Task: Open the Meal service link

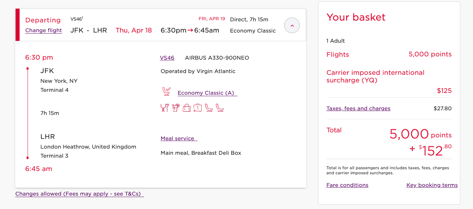Action: [178, 138]
